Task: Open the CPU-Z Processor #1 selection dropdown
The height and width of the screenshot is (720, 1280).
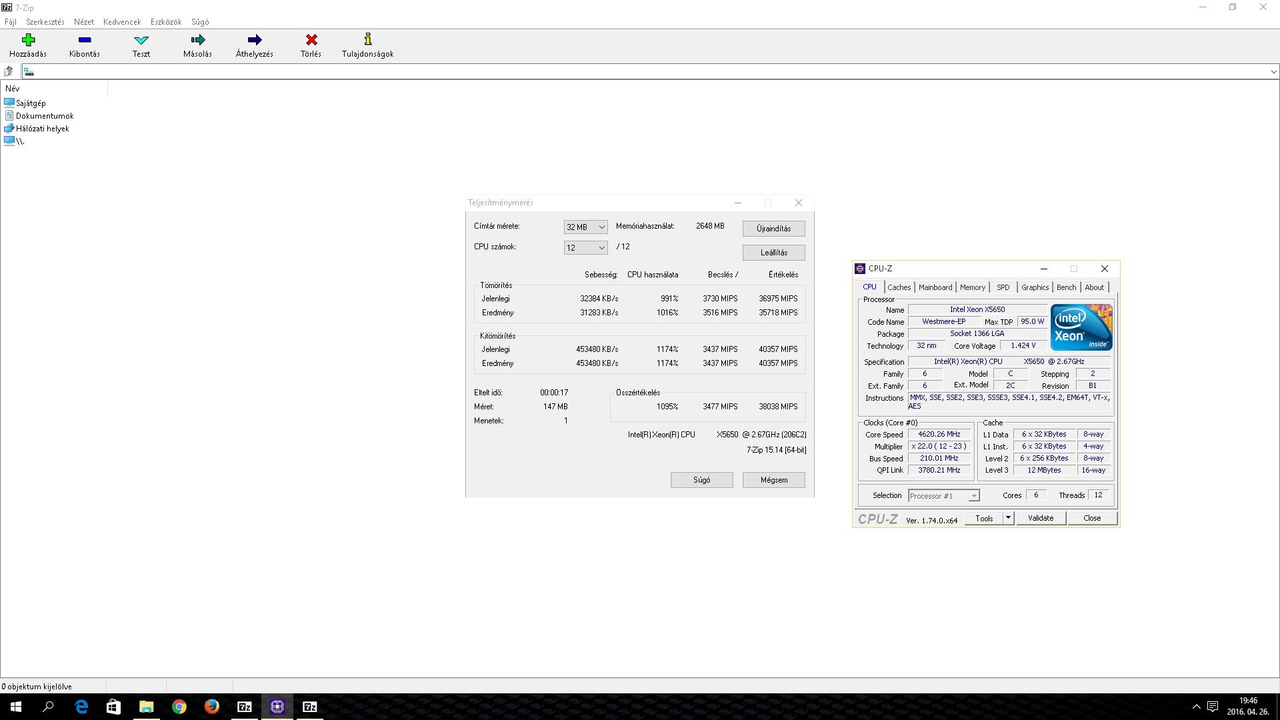Action: tap(944, 496)
